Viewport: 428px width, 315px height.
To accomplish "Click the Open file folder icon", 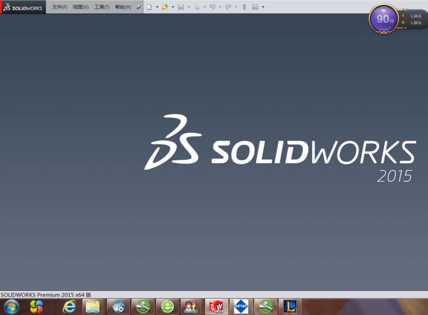I will (x=165, y=7).
